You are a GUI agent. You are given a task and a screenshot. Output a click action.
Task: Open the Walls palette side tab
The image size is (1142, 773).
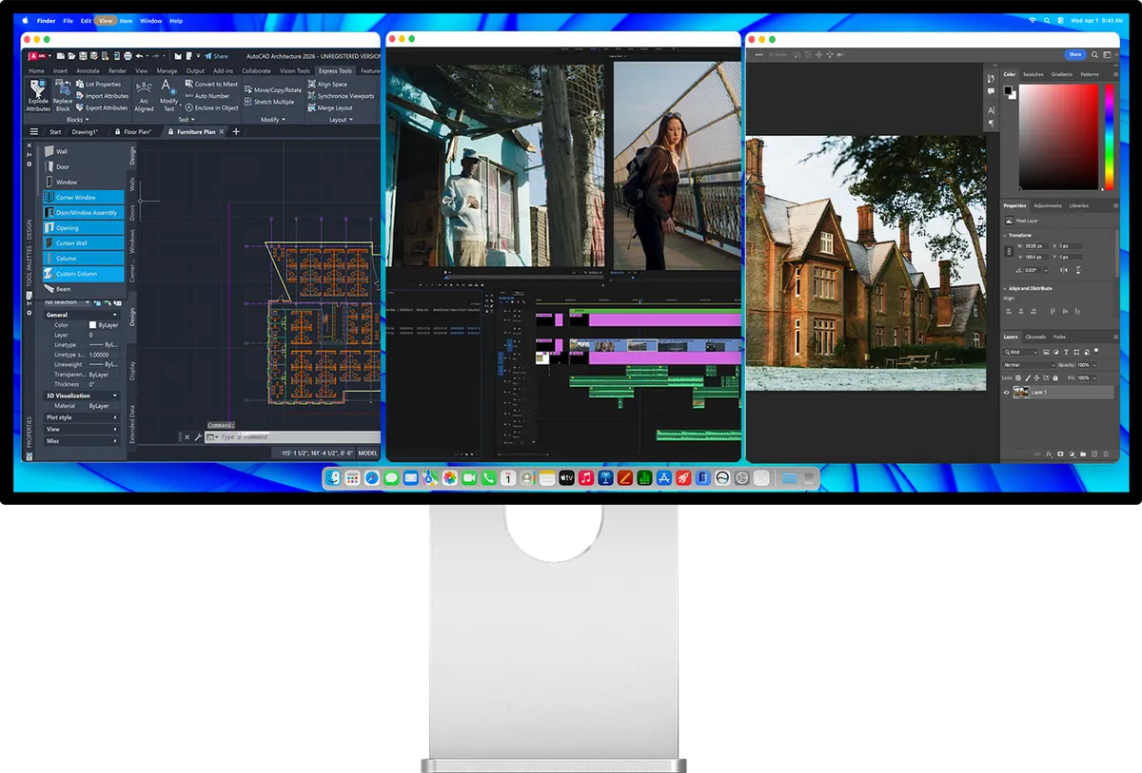point(132,185)
